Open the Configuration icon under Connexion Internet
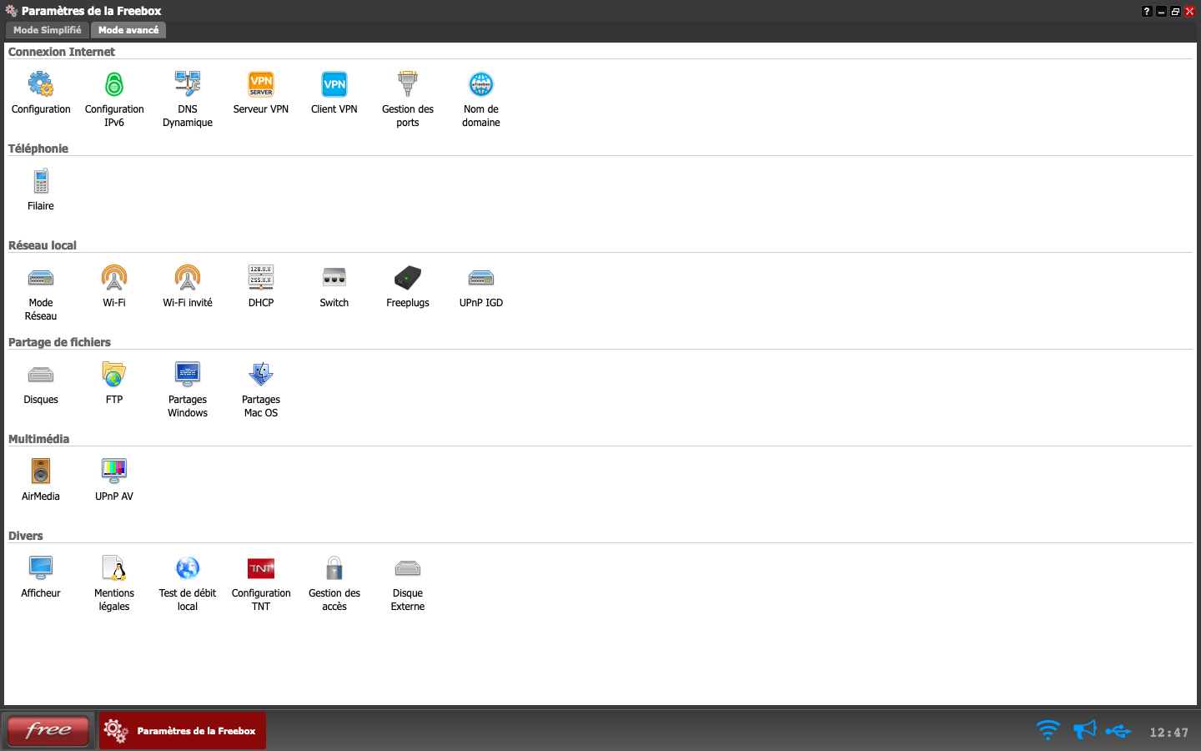Screen dimensions: 1201x751 pyautogui.click(x=41, y=93)
